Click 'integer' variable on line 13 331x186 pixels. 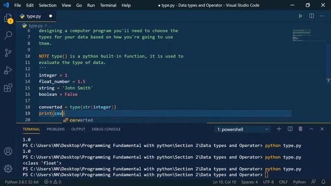point(48,75)
